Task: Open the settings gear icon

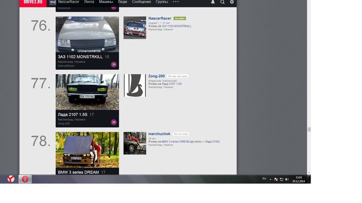Action: (232, 2)
